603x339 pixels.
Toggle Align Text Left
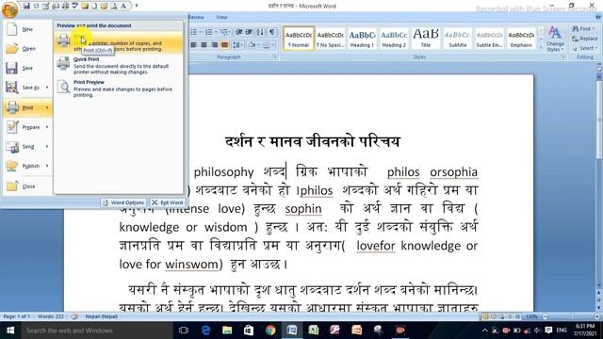tap(194, 45)
